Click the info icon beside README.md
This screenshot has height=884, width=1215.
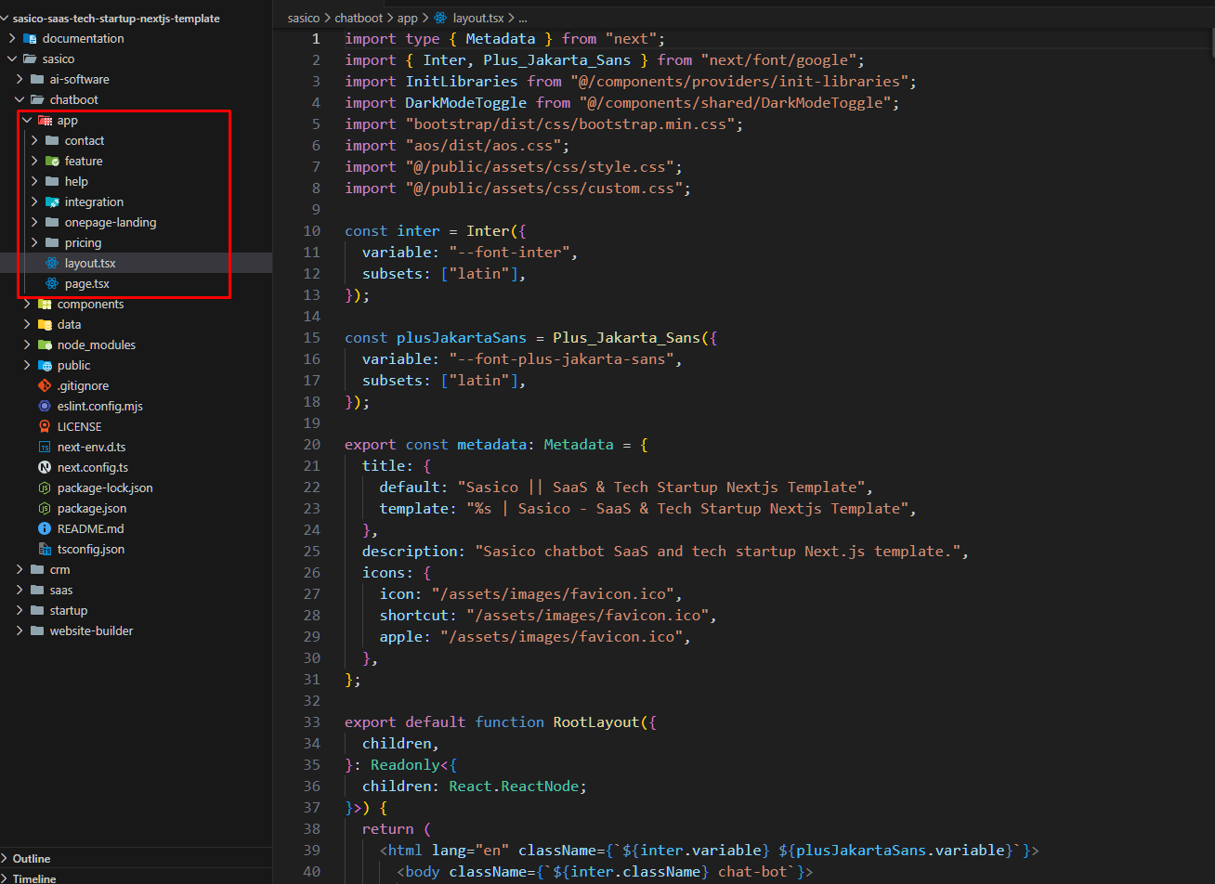coord(45,528)
